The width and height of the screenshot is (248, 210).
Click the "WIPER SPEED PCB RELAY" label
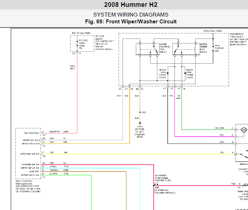pos(204,48)
